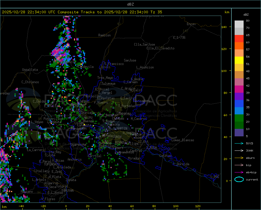Click the Capdevila map label
Screen dimensions: 261x210
(86, 67)
